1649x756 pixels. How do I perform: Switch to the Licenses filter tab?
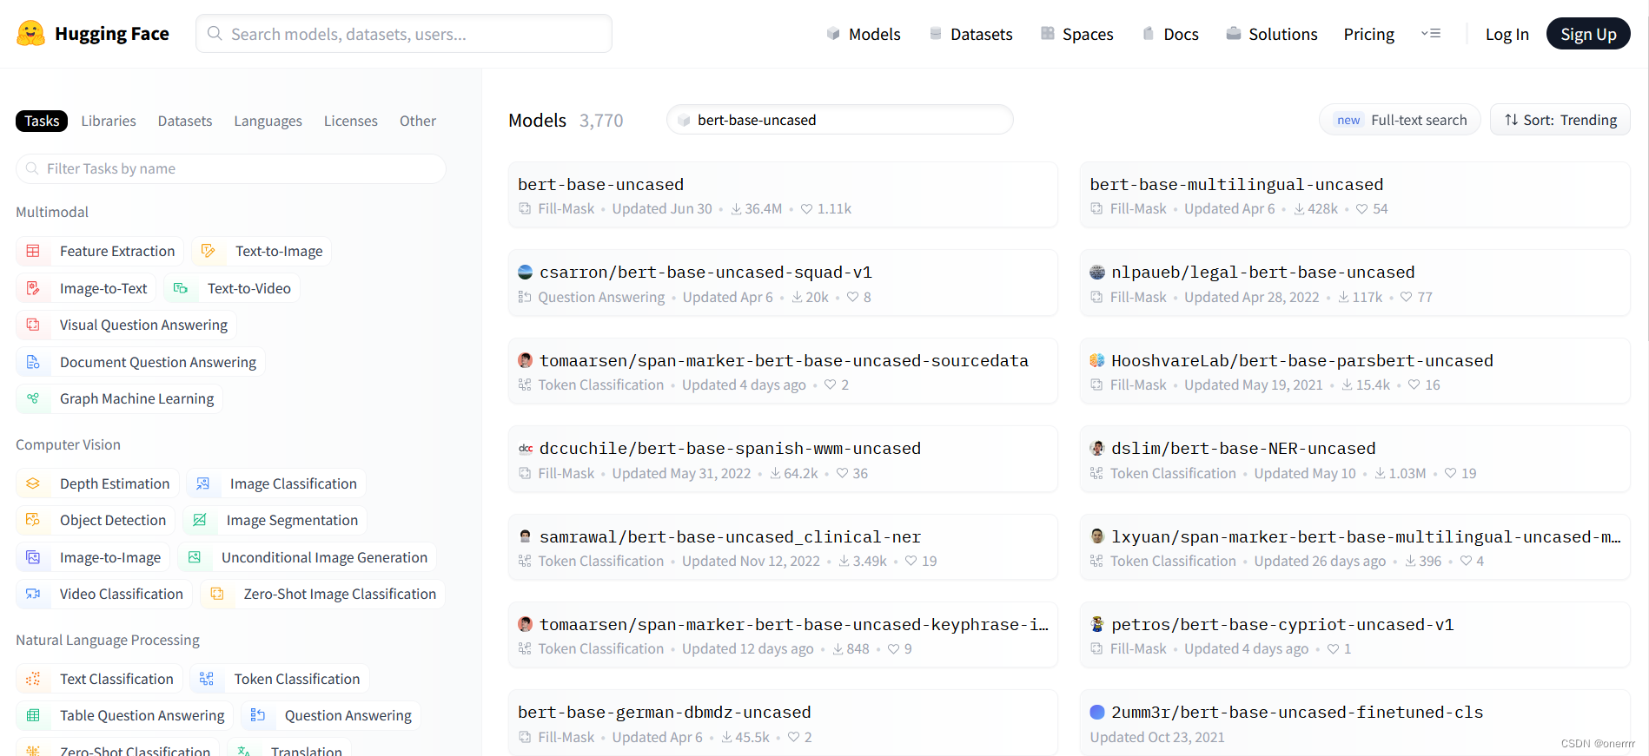click(x=351, y=121)
